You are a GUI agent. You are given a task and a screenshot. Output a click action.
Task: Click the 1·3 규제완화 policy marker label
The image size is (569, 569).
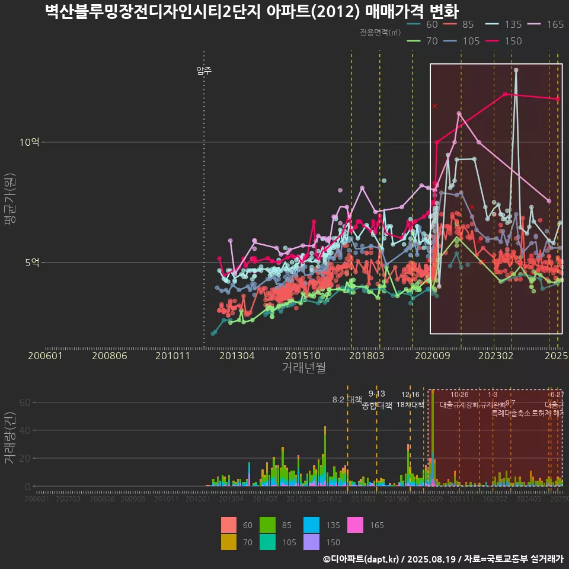[493, 399]
